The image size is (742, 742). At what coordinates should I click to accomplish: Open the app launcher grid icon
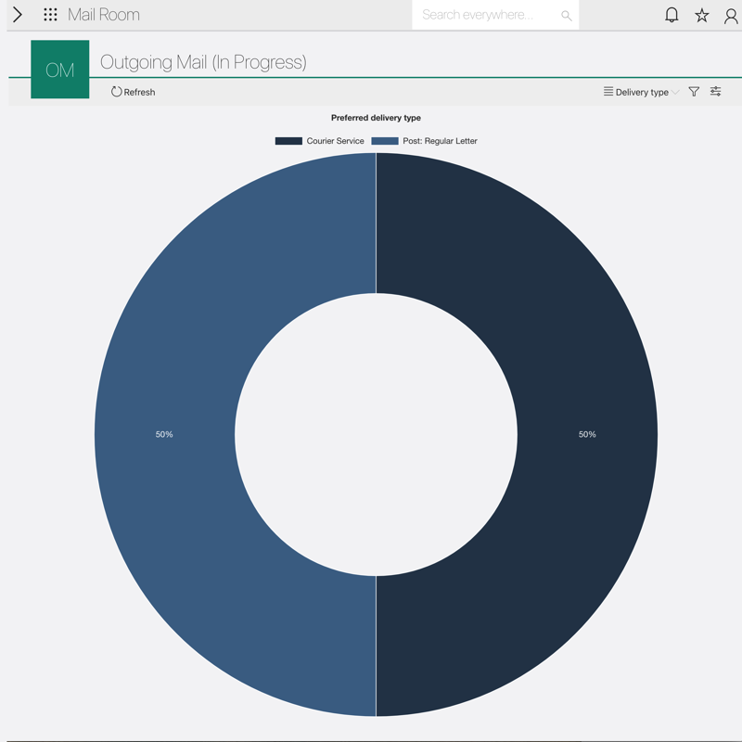click(50, 15)
